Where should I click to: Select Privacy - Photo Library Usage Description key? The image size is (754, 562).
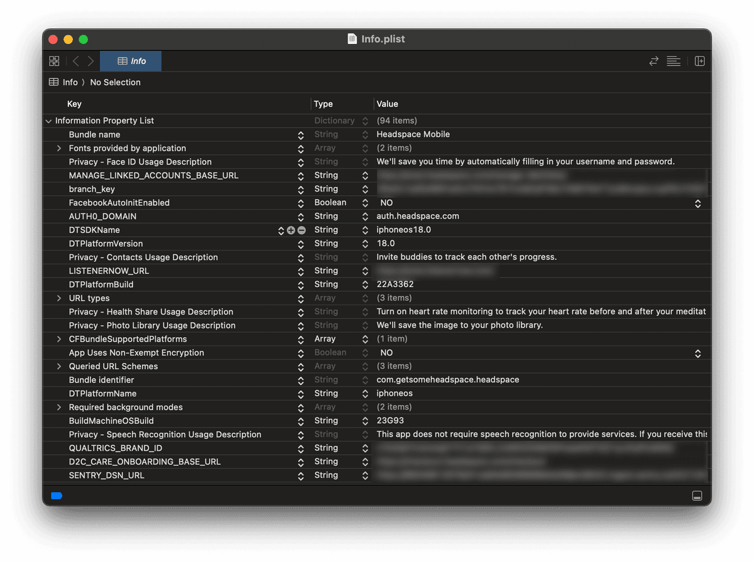pos(152,325)
